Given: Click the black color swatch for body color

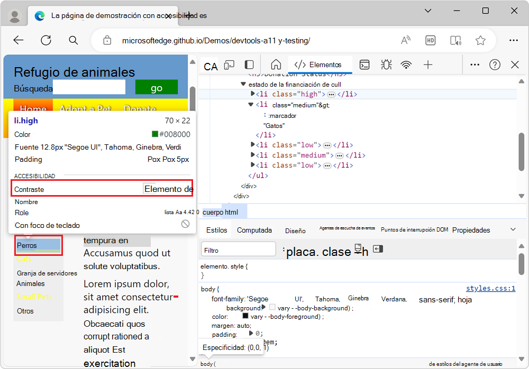Looking at the screenshot, I should pos(245,316).
